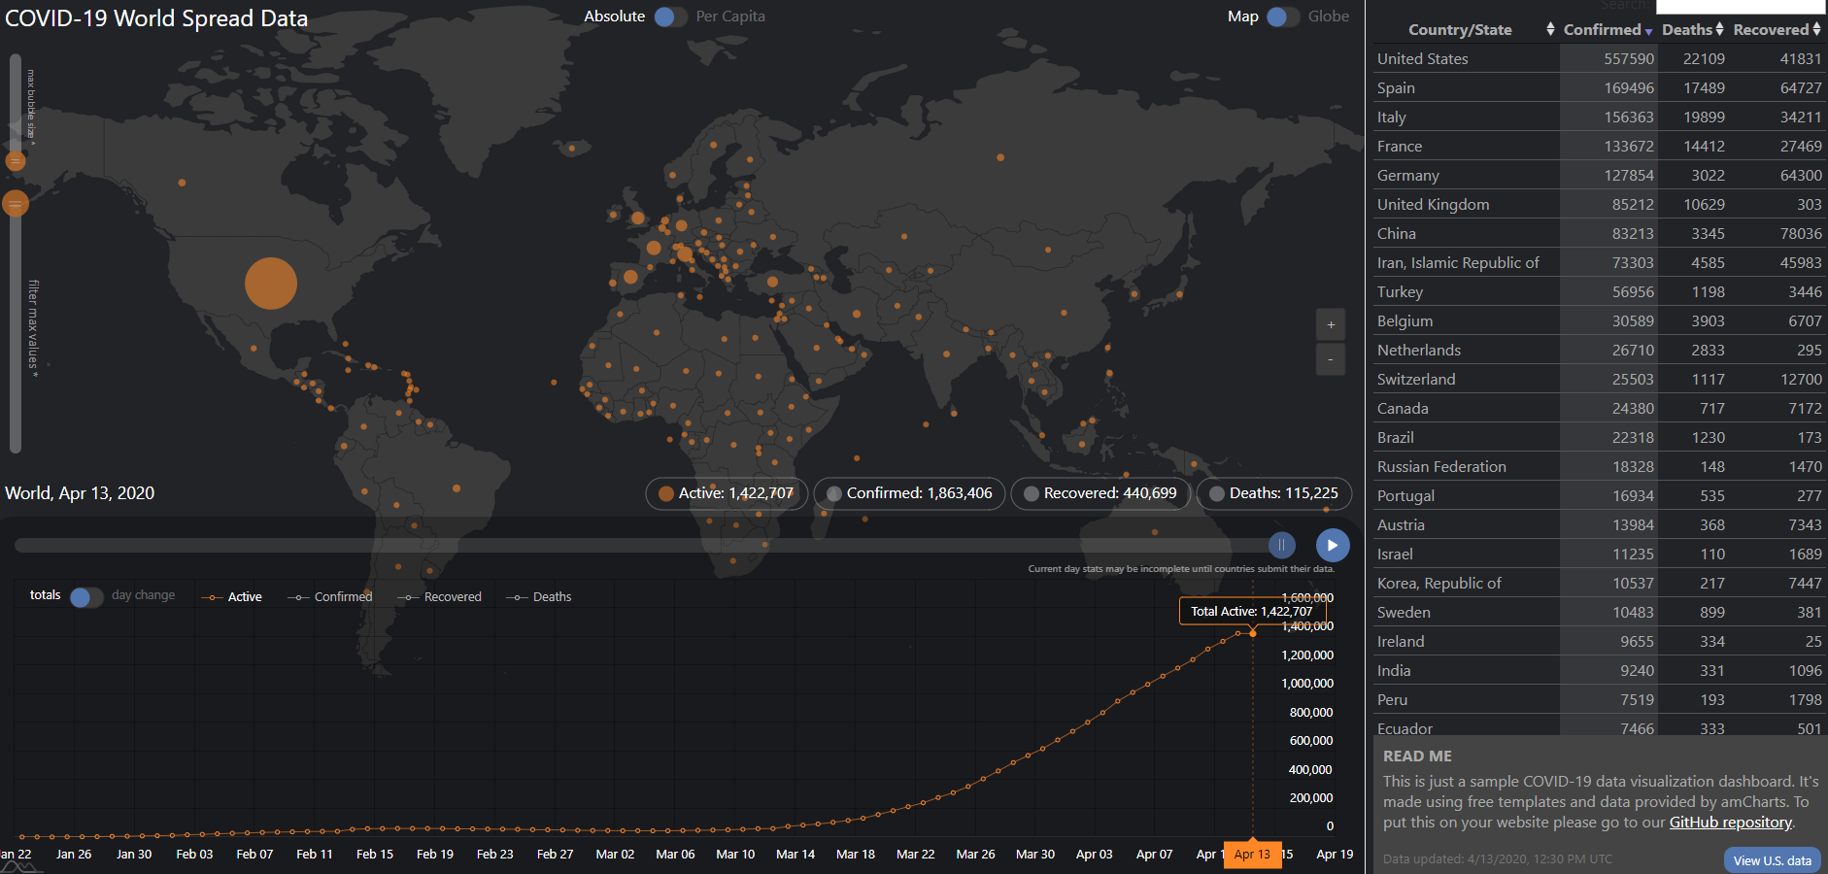Toggle Map to Globe view switch
This screenshot has width=1828, height=874.
pyautogui.click(x=1282, y=17)
